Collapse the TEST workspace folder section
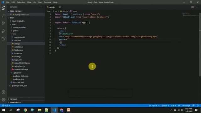The height and width of the screenshot is (113, 201). (x=12, y=18)
